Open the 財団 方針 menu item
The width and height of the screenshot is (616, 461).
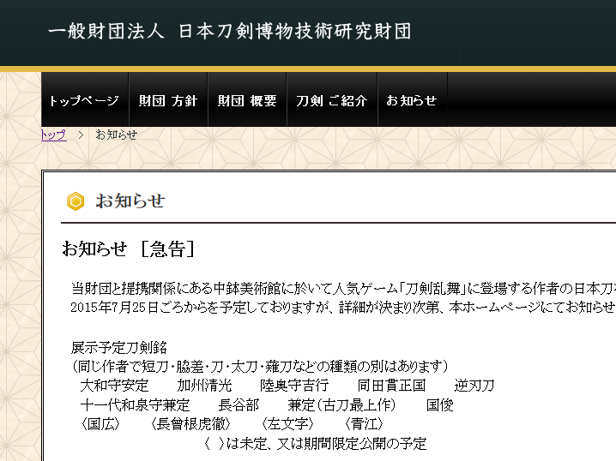click(168, 100)
